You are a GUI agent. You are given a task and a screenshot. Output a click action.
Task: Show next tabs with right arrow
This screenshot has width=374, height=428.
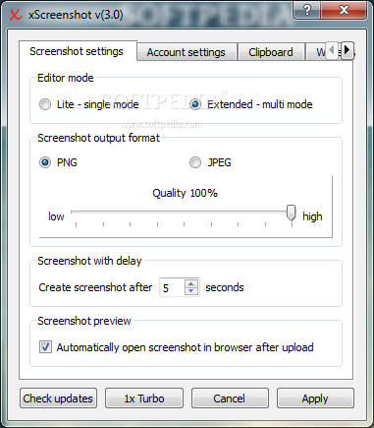coord(347,50)
